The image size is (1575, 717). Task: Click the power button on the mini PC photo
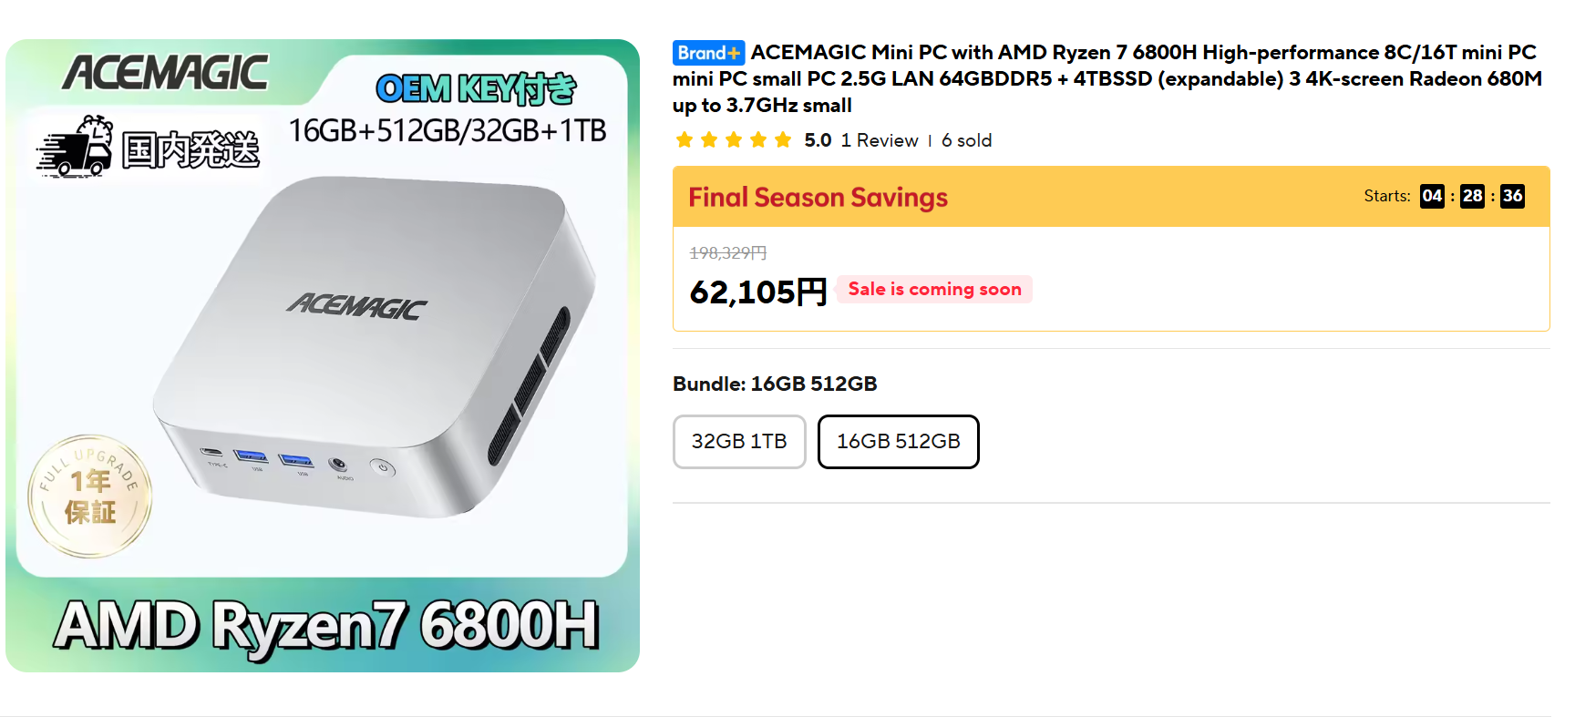[383, 468]
